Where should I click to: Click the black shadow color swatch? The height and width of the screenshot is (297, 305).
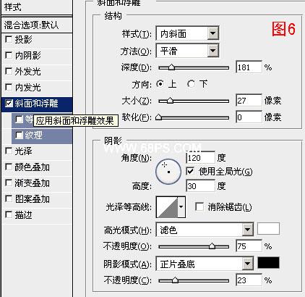[x=268, y=263]
